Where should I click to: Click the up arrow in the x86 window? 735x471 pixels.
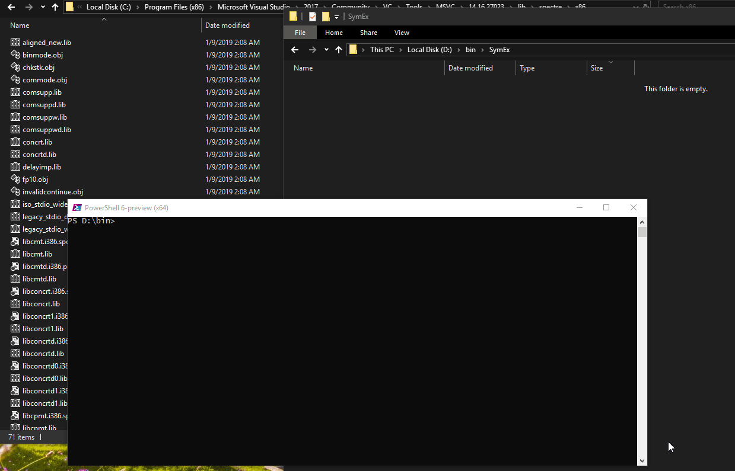coord(55,7)
